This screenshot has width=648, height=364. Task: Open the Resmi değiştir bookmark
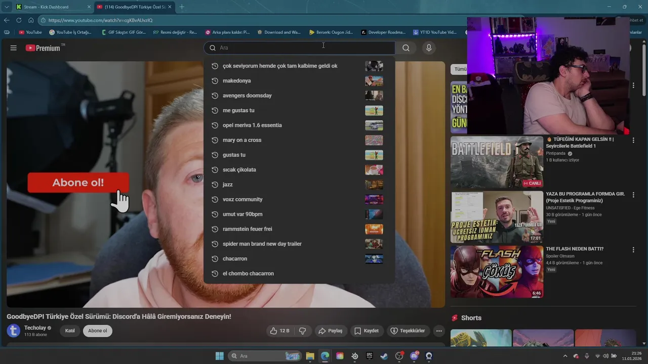pyautogui.click(x=175, y=32)
